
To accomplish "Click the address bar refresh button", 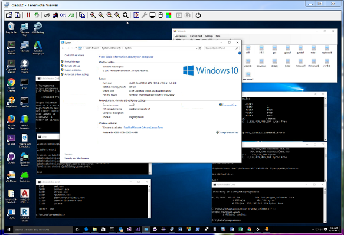I will click(200, 48).
